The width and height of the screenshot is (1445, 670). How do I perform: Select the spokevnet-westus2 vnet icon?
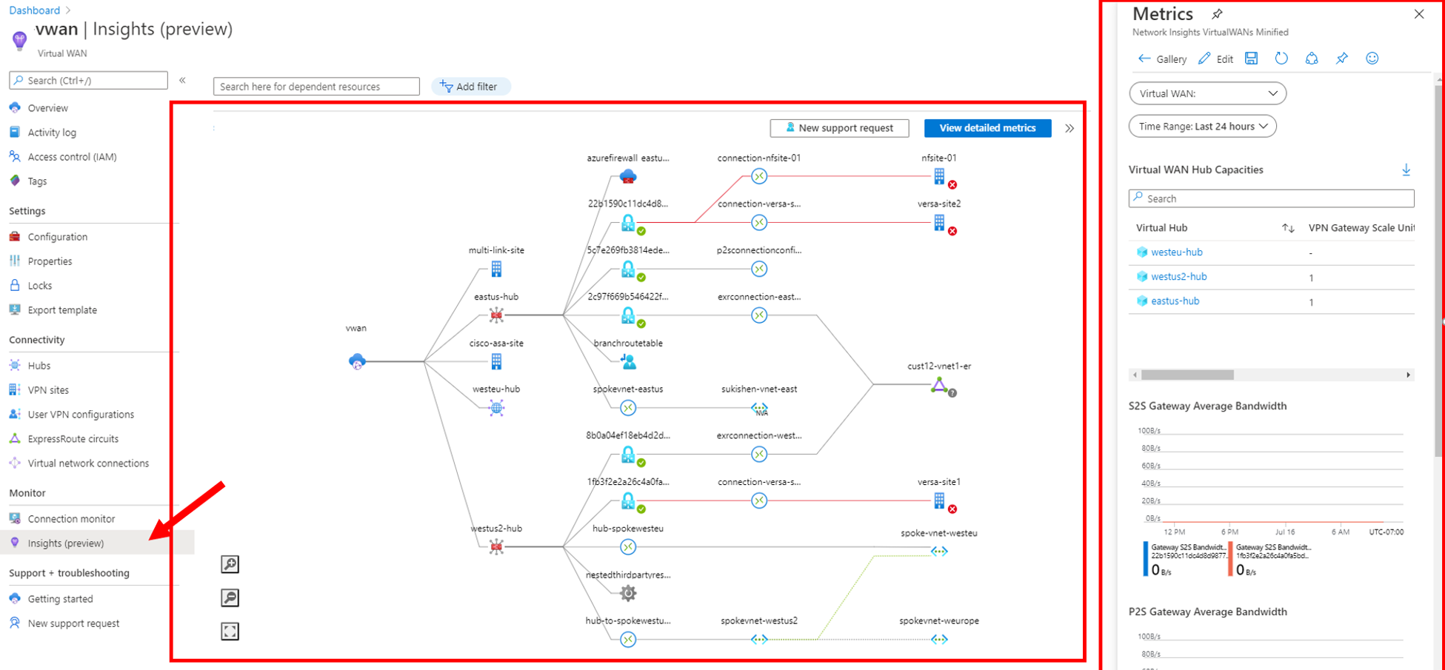coord(759,639)
